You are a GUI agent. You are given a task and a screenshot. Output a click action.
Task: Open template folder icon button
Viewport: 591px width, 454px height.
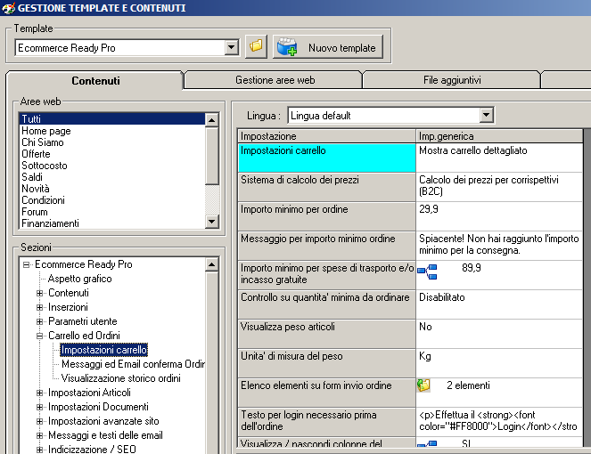[x=256, y=46]
